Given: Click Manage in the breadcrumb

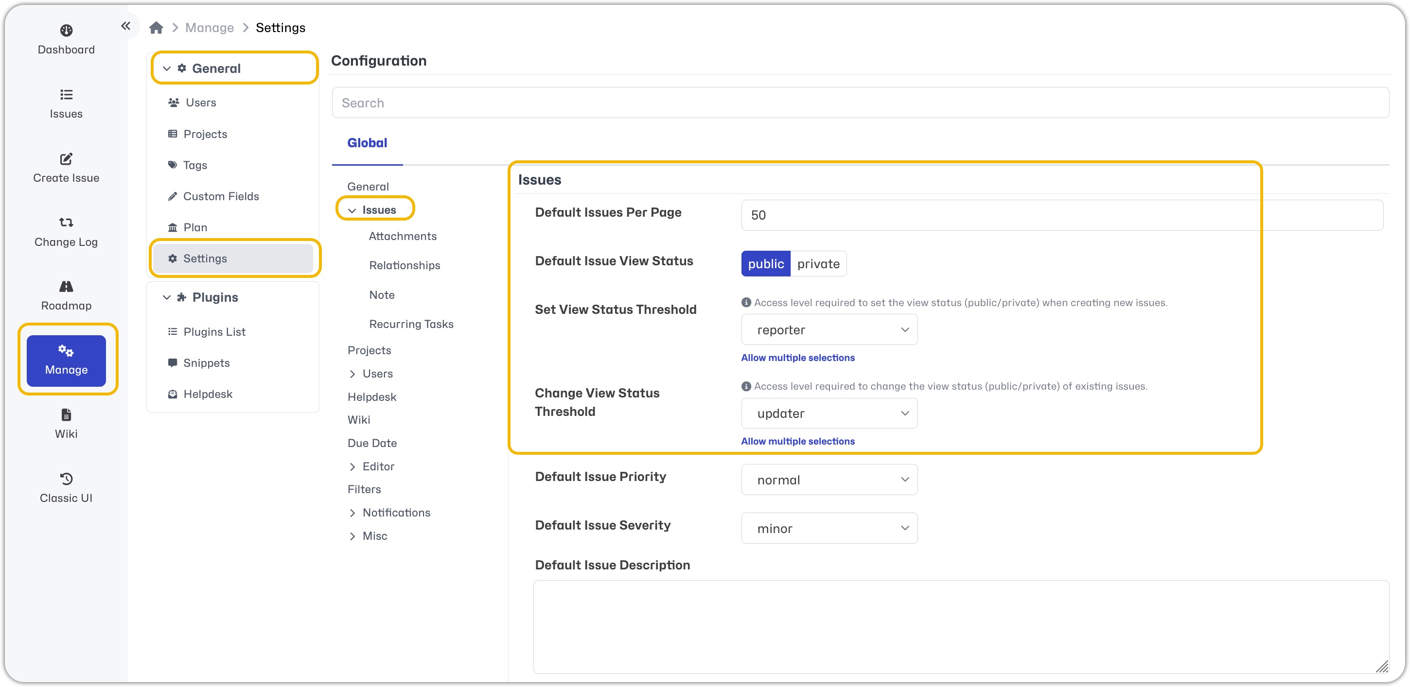Looking at the screenshot, I should [x=209, y=27].
